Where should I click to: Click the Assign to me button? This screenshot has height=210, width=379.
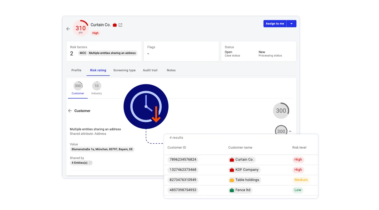[275, 24]
